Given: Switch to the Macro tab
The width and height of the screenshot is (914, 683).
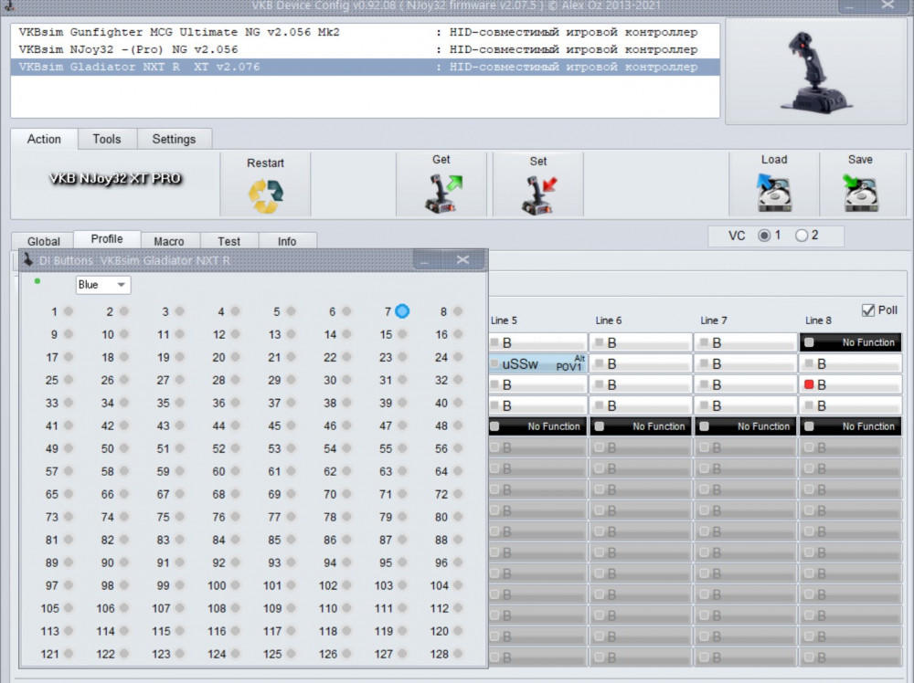Looking at the screenshot, I should tap(169, 241).
